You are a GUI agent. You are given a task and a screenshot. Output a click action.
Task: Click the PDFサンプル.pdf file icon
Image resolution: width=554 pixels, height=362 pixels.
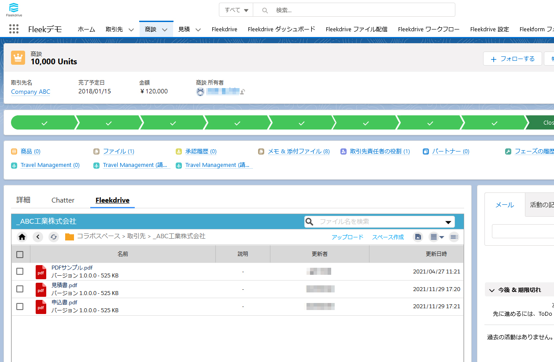click(41, 272)
